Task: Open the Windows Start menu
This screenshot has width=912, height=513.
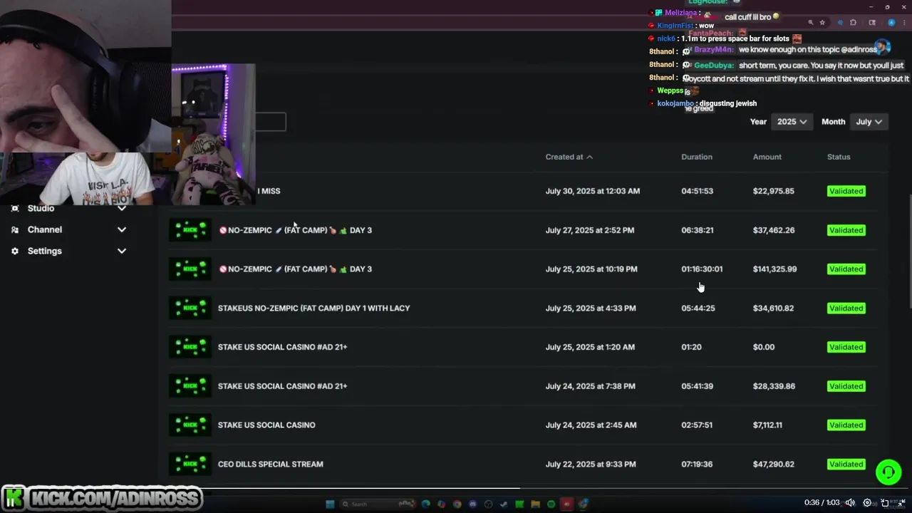Action: (x=330, y=504)
